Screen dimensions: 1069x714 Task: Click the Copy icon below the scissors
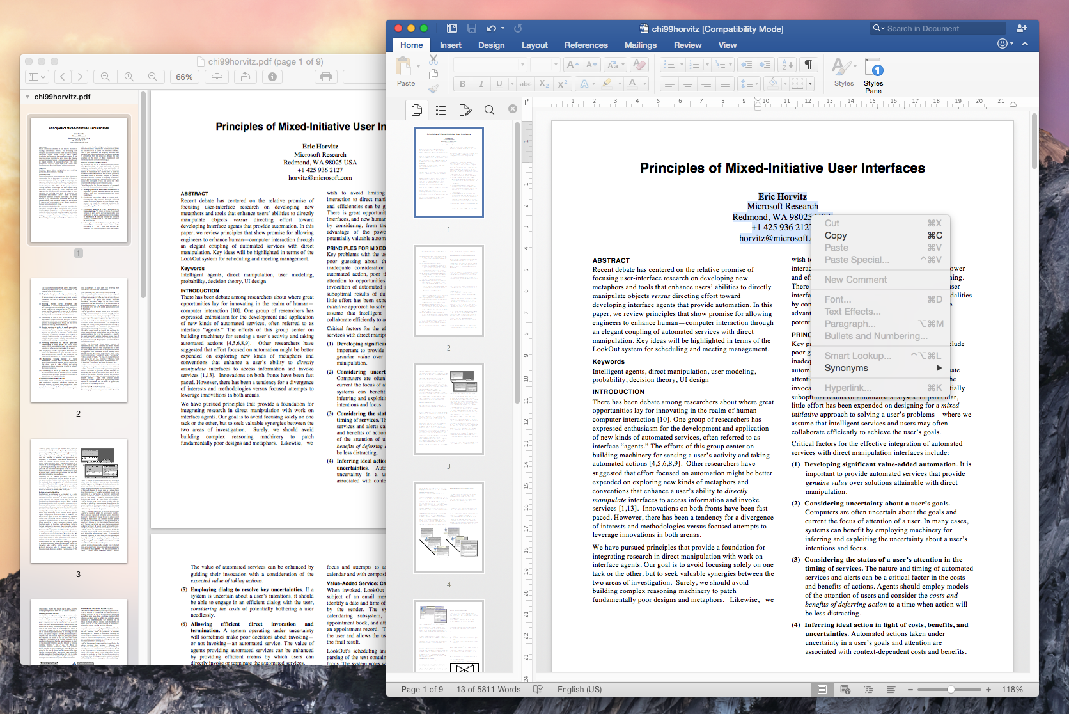click(433, 74)
